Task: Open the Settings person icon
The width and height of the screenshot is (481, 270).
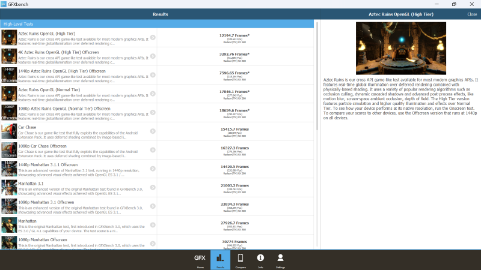Action: pos(280,260)
